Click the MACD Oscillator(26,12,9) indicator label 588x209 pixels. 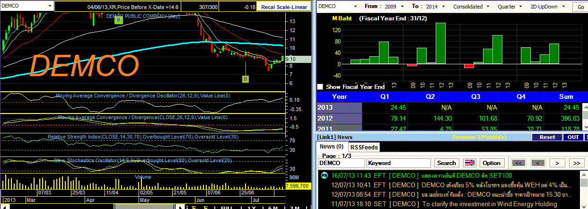[x=143, y=95]
